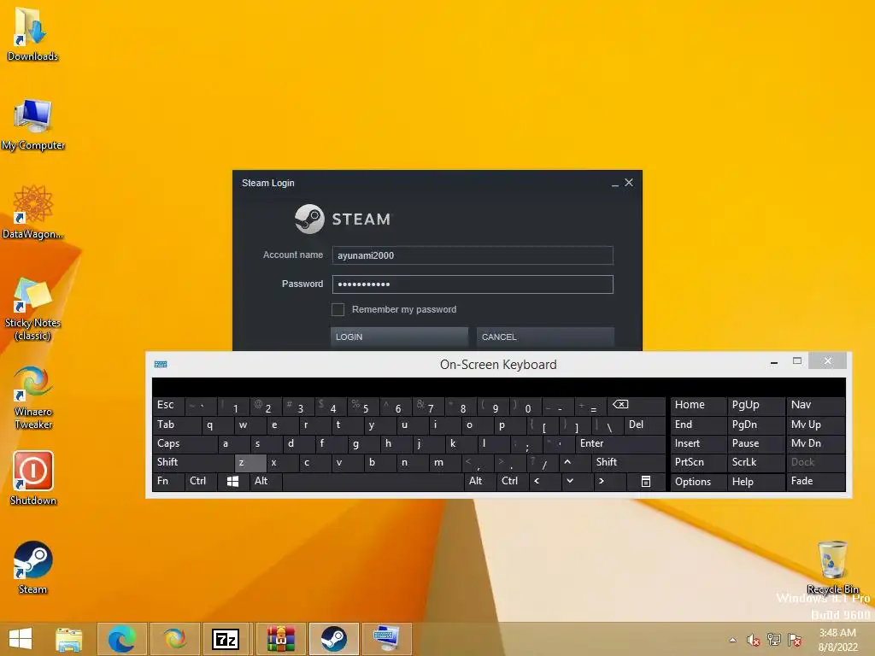Open the Recycle Bin
The image size is (875, 656).
tap(832, 567)
